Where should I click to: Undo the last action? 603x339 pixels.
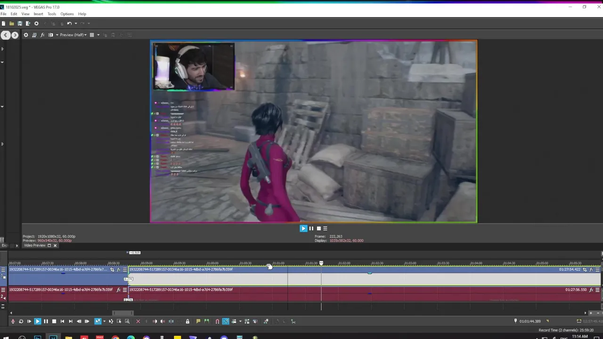(x=69, y=24)
